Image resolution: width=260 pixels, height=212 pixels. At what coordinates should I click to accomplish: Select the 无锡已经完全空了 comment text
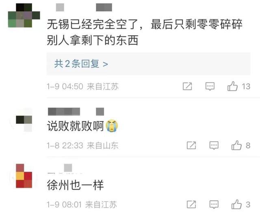tap(145, 33)
